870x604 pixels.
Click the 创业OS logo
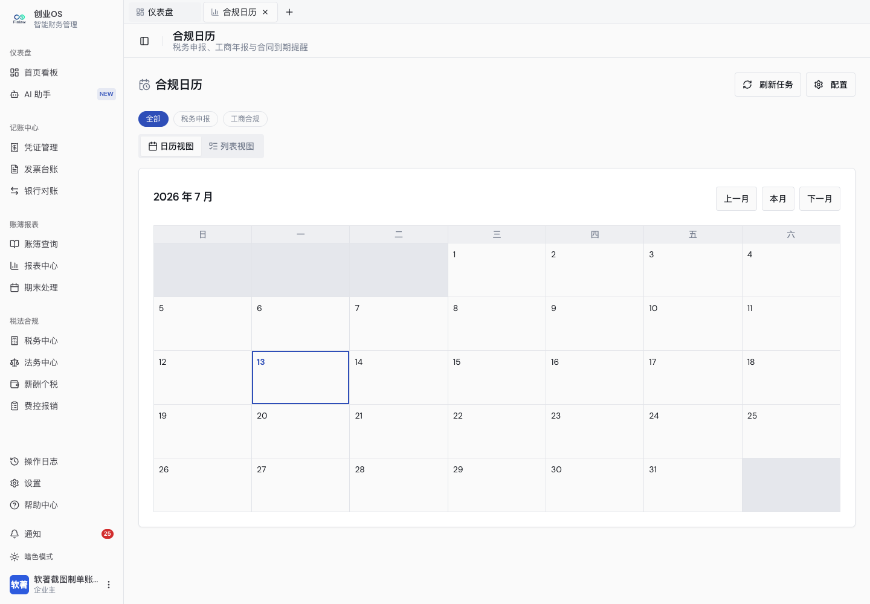[19, 19]
